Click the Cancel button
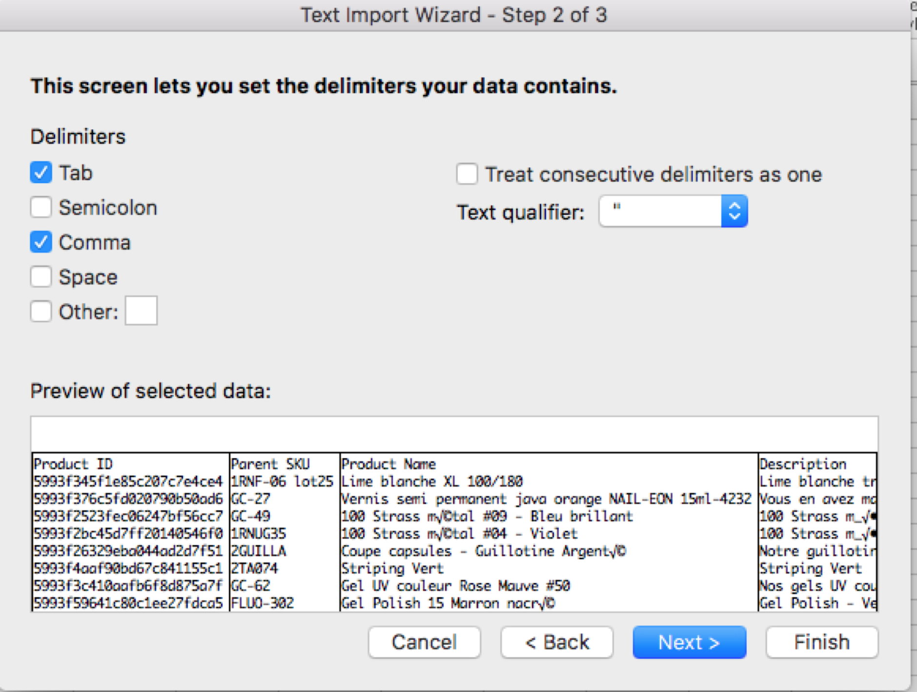 tap(425, 642)
